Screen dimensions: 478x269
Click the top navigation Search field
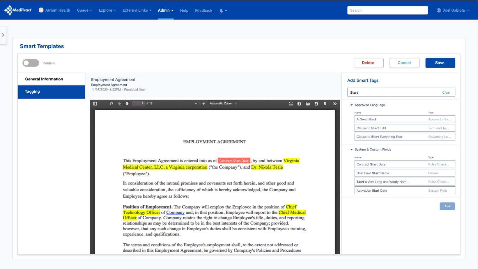(x=387, y=10)
